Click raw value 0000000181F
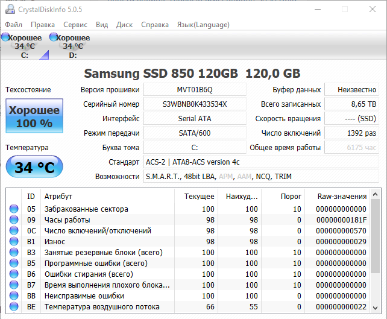The image size is (387, 319). coord(342,220)
